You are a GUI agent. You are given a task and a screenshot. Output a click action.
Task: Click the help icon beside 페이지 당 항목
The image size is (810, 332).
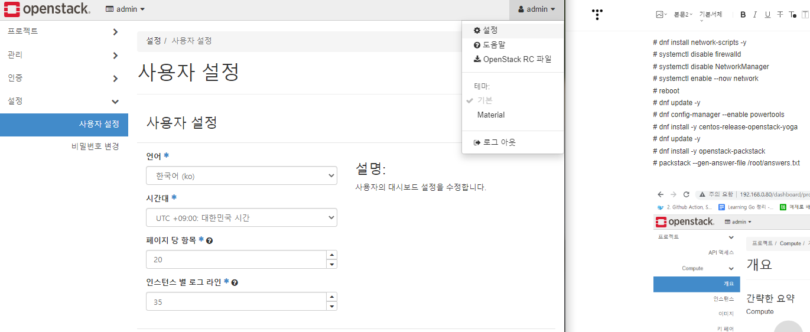click(210, 240)
